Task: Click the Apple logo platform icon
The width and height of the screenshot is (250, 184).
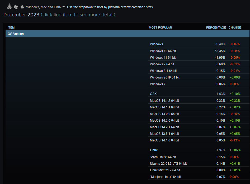Action: point(22,7)
